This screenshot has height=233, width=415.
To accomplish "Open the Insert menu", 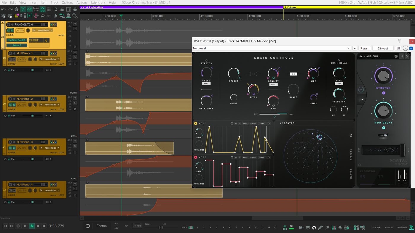I will 33,2.
